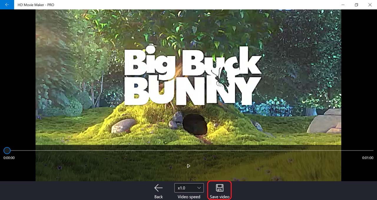Screen dimensions: 377x200
Task: Jump to the middle of the timeline track
Action: [188, 151]
